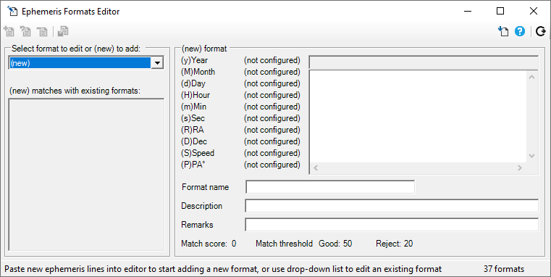Open help with the blue question mark
Viewport: 551px width, 277px height.
pyautogui.click(x=520, y=31)
